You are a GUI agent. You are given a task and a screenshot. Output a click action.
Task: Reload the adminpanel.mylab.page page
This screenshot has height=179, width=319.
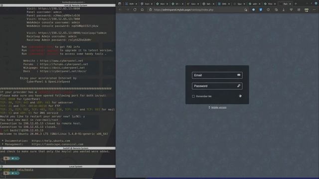[x=135, y=10]
